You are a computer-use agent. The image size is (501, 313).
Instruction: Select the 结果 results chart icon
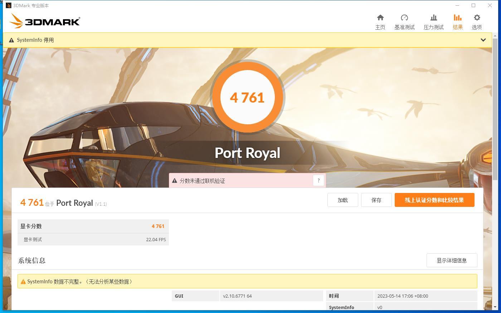coord(457,18)
